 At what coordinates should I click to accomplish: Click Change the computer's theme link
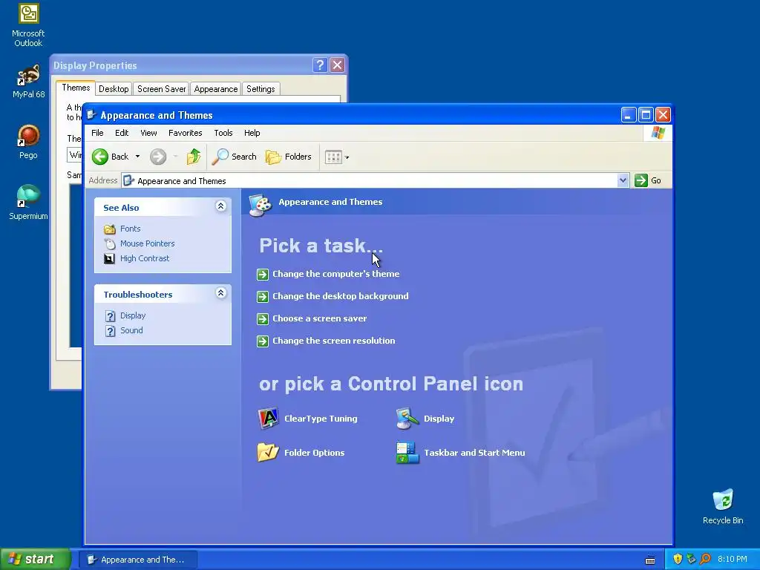336,274
